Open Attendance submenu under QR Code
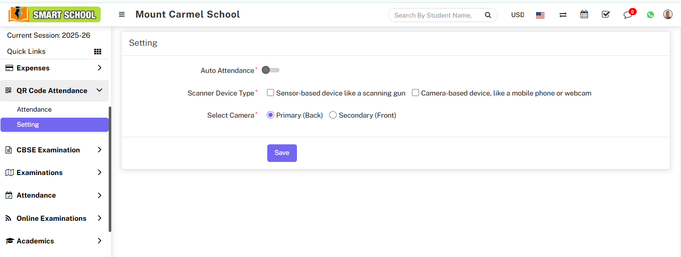Viewport: 681px width, 257px height. pos(34,109)
